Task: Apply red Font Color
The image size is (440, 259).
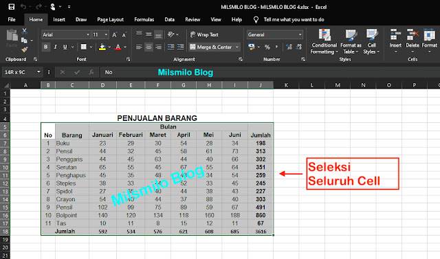Action: [118, 47]
